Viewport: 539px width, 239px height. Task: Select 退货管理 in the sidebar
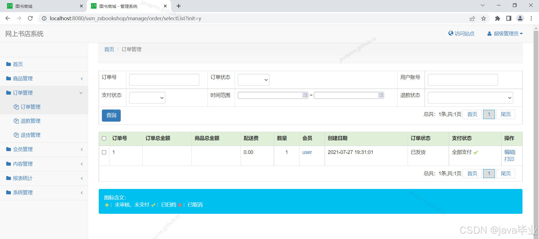[30, 135]
